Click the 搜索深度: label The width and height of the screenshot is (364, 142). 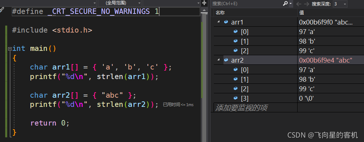pyautogui.click(x=321, y=4)
